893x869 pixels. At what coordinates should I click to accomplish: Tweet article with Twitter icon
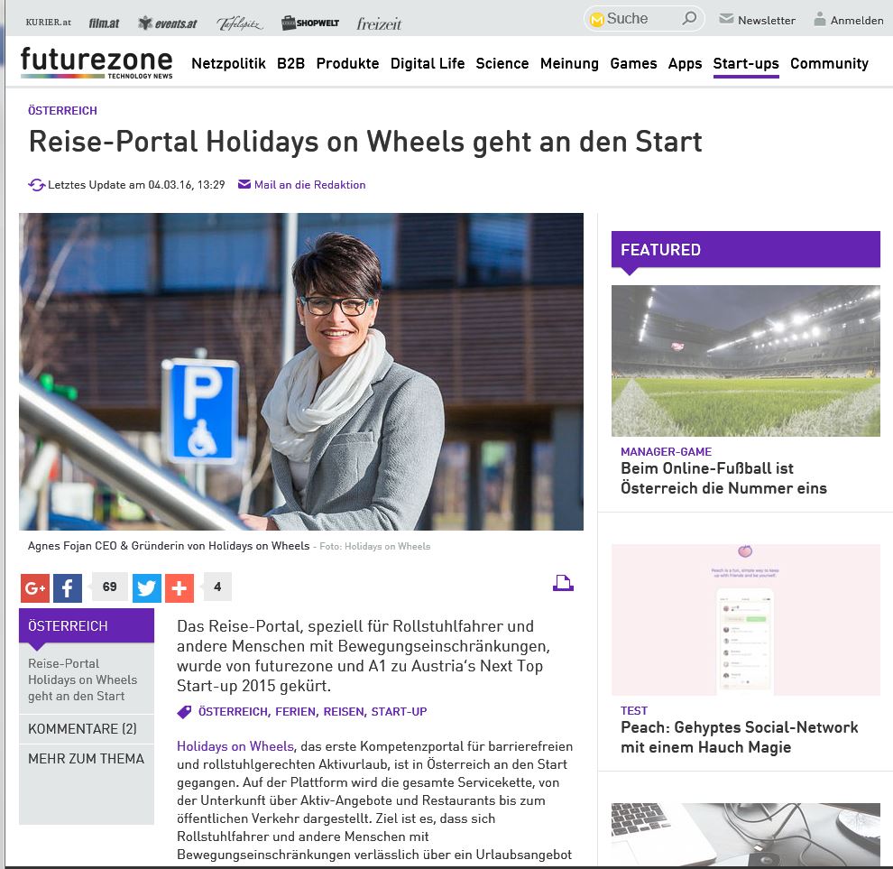pyautogui.click(x=147, y=587)
